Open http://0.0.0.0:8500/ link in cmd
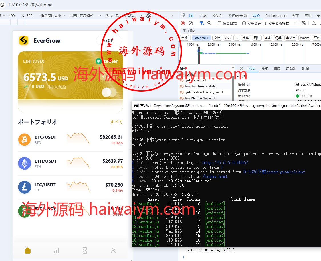Screen dimensions: 321x261 pyautogui.click(x=225, y=163)
